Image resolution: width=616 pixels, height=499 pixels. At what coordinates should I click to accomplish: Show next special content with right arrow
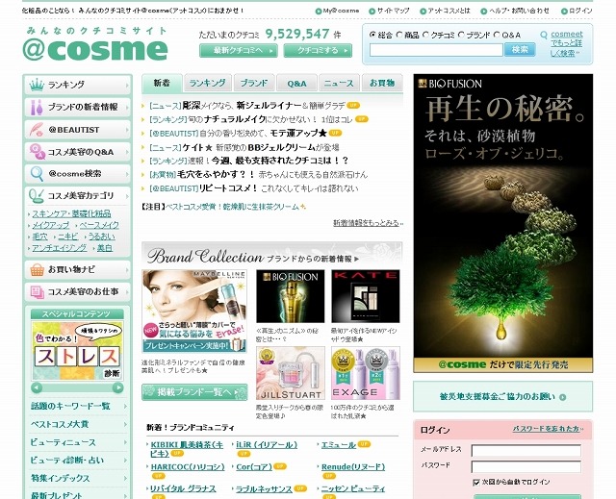click(x=117, y=387)
